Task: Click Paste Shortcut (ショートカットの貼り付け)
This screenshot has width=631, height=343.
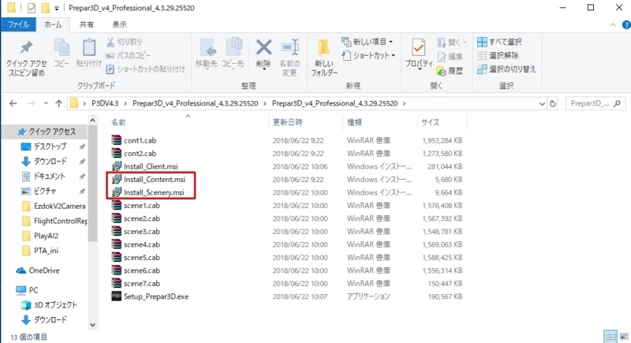Action: 145,69
